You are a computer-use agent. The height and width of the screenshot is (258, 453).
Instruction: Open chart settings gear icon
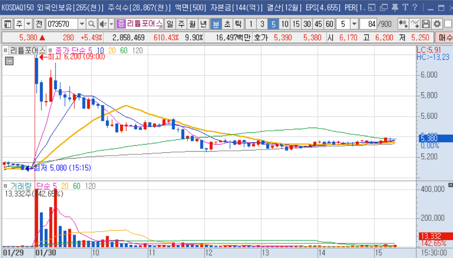(x=437, y=24)
